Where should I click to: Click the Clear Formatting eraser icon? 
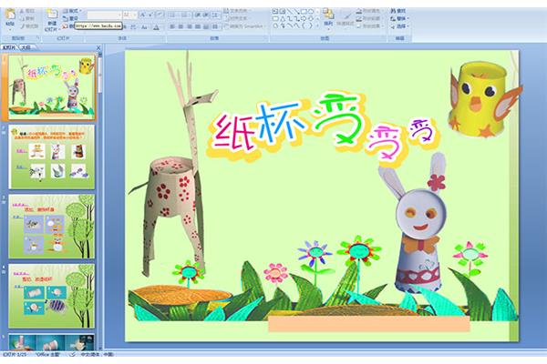click(x=160, y=15)
